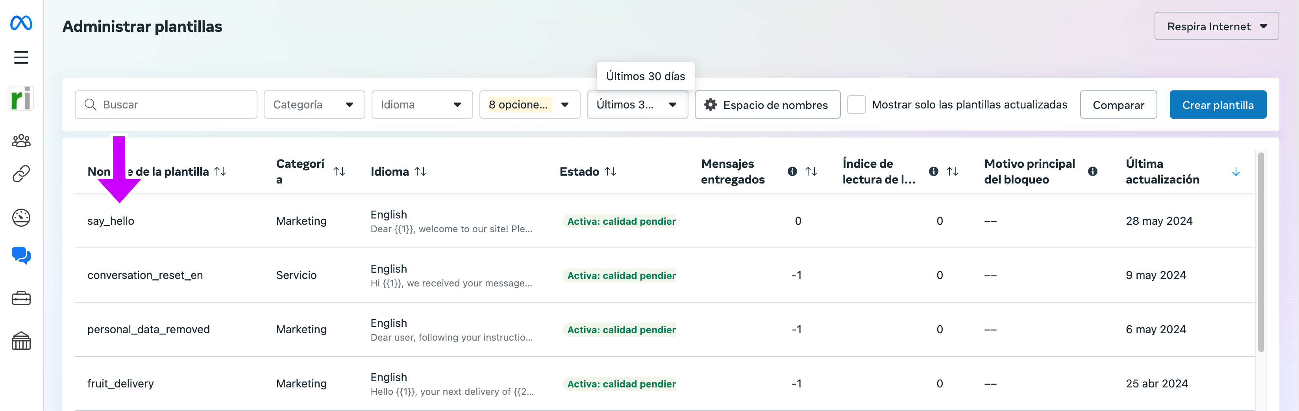Click the Meta logo in the sidebar
The width and height of the screenshot is (1299, 411).
click(x=21, y=22)
